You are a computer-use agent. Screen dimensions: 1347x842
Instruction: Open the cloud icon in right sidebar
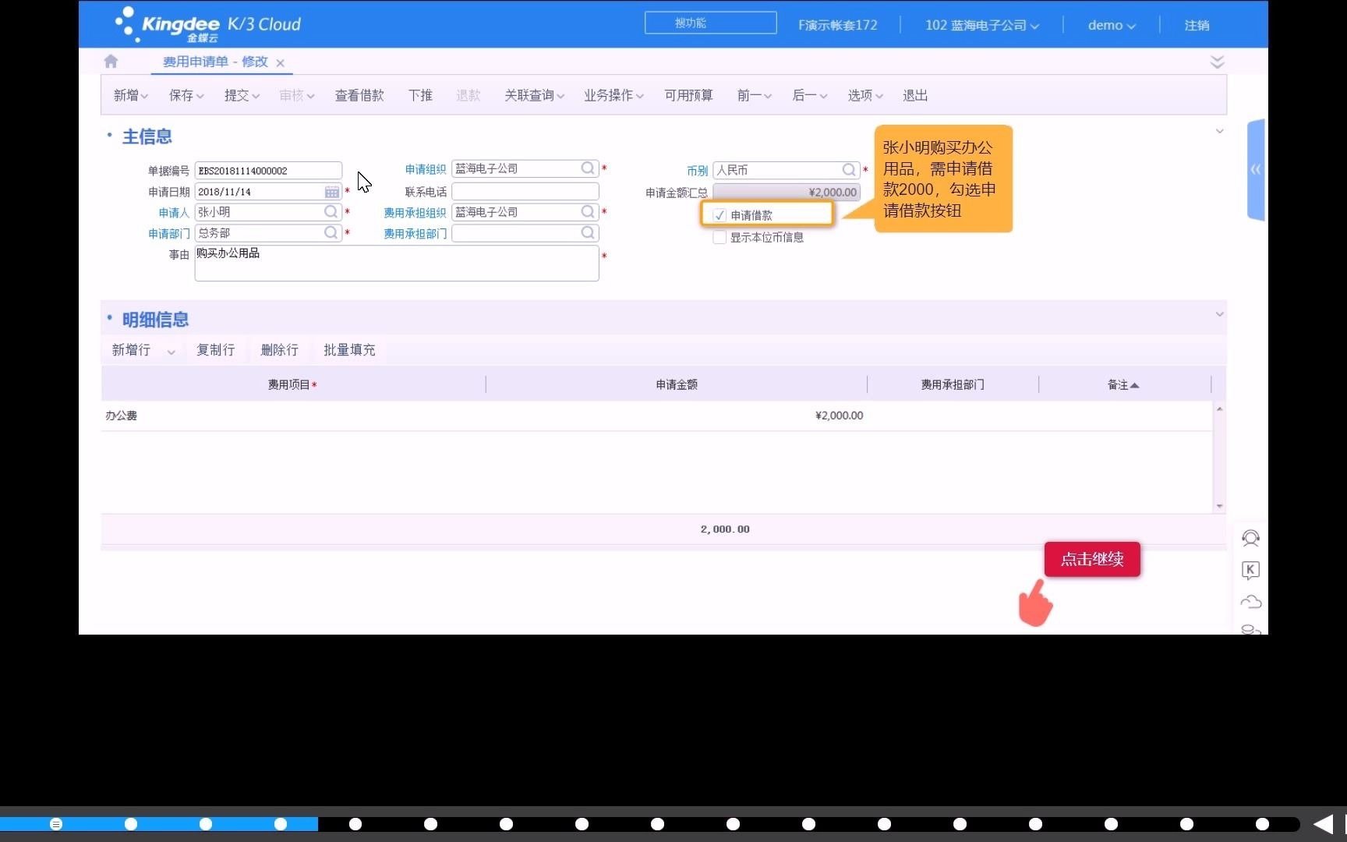[x=1250, y=602]
